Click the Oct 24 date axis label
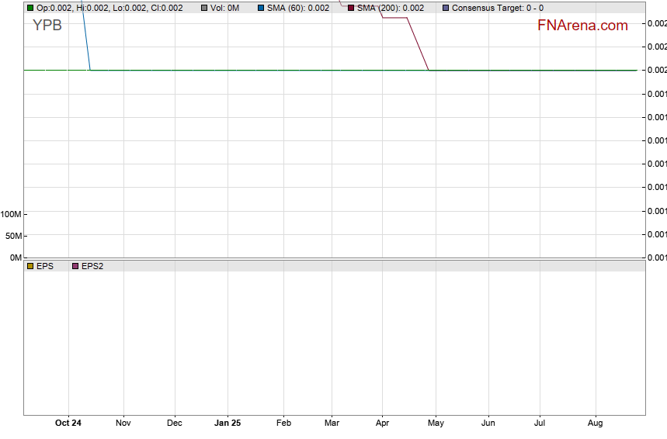Viewport: 667px width, 439px height. point(68,423)
